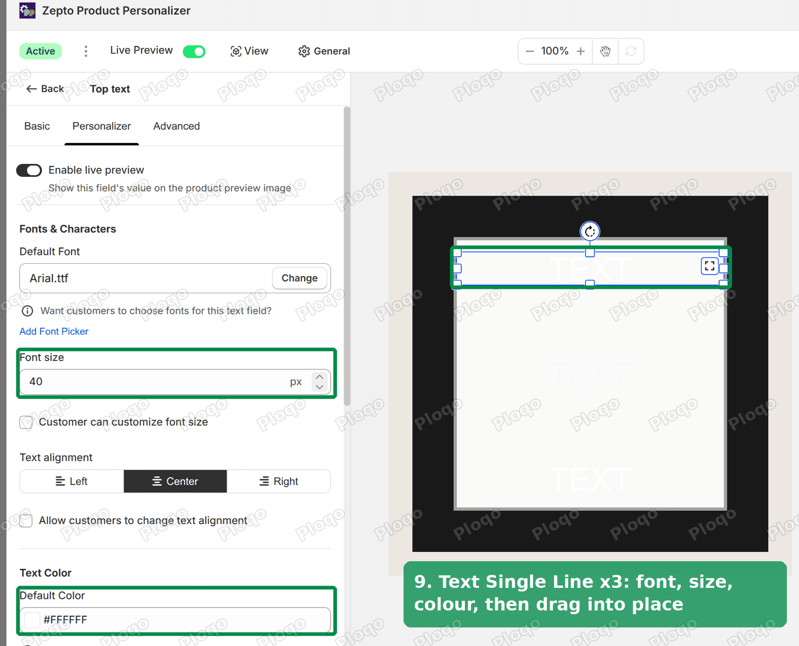
Task: Click the back arrow icon
Action: coord(31,88)
